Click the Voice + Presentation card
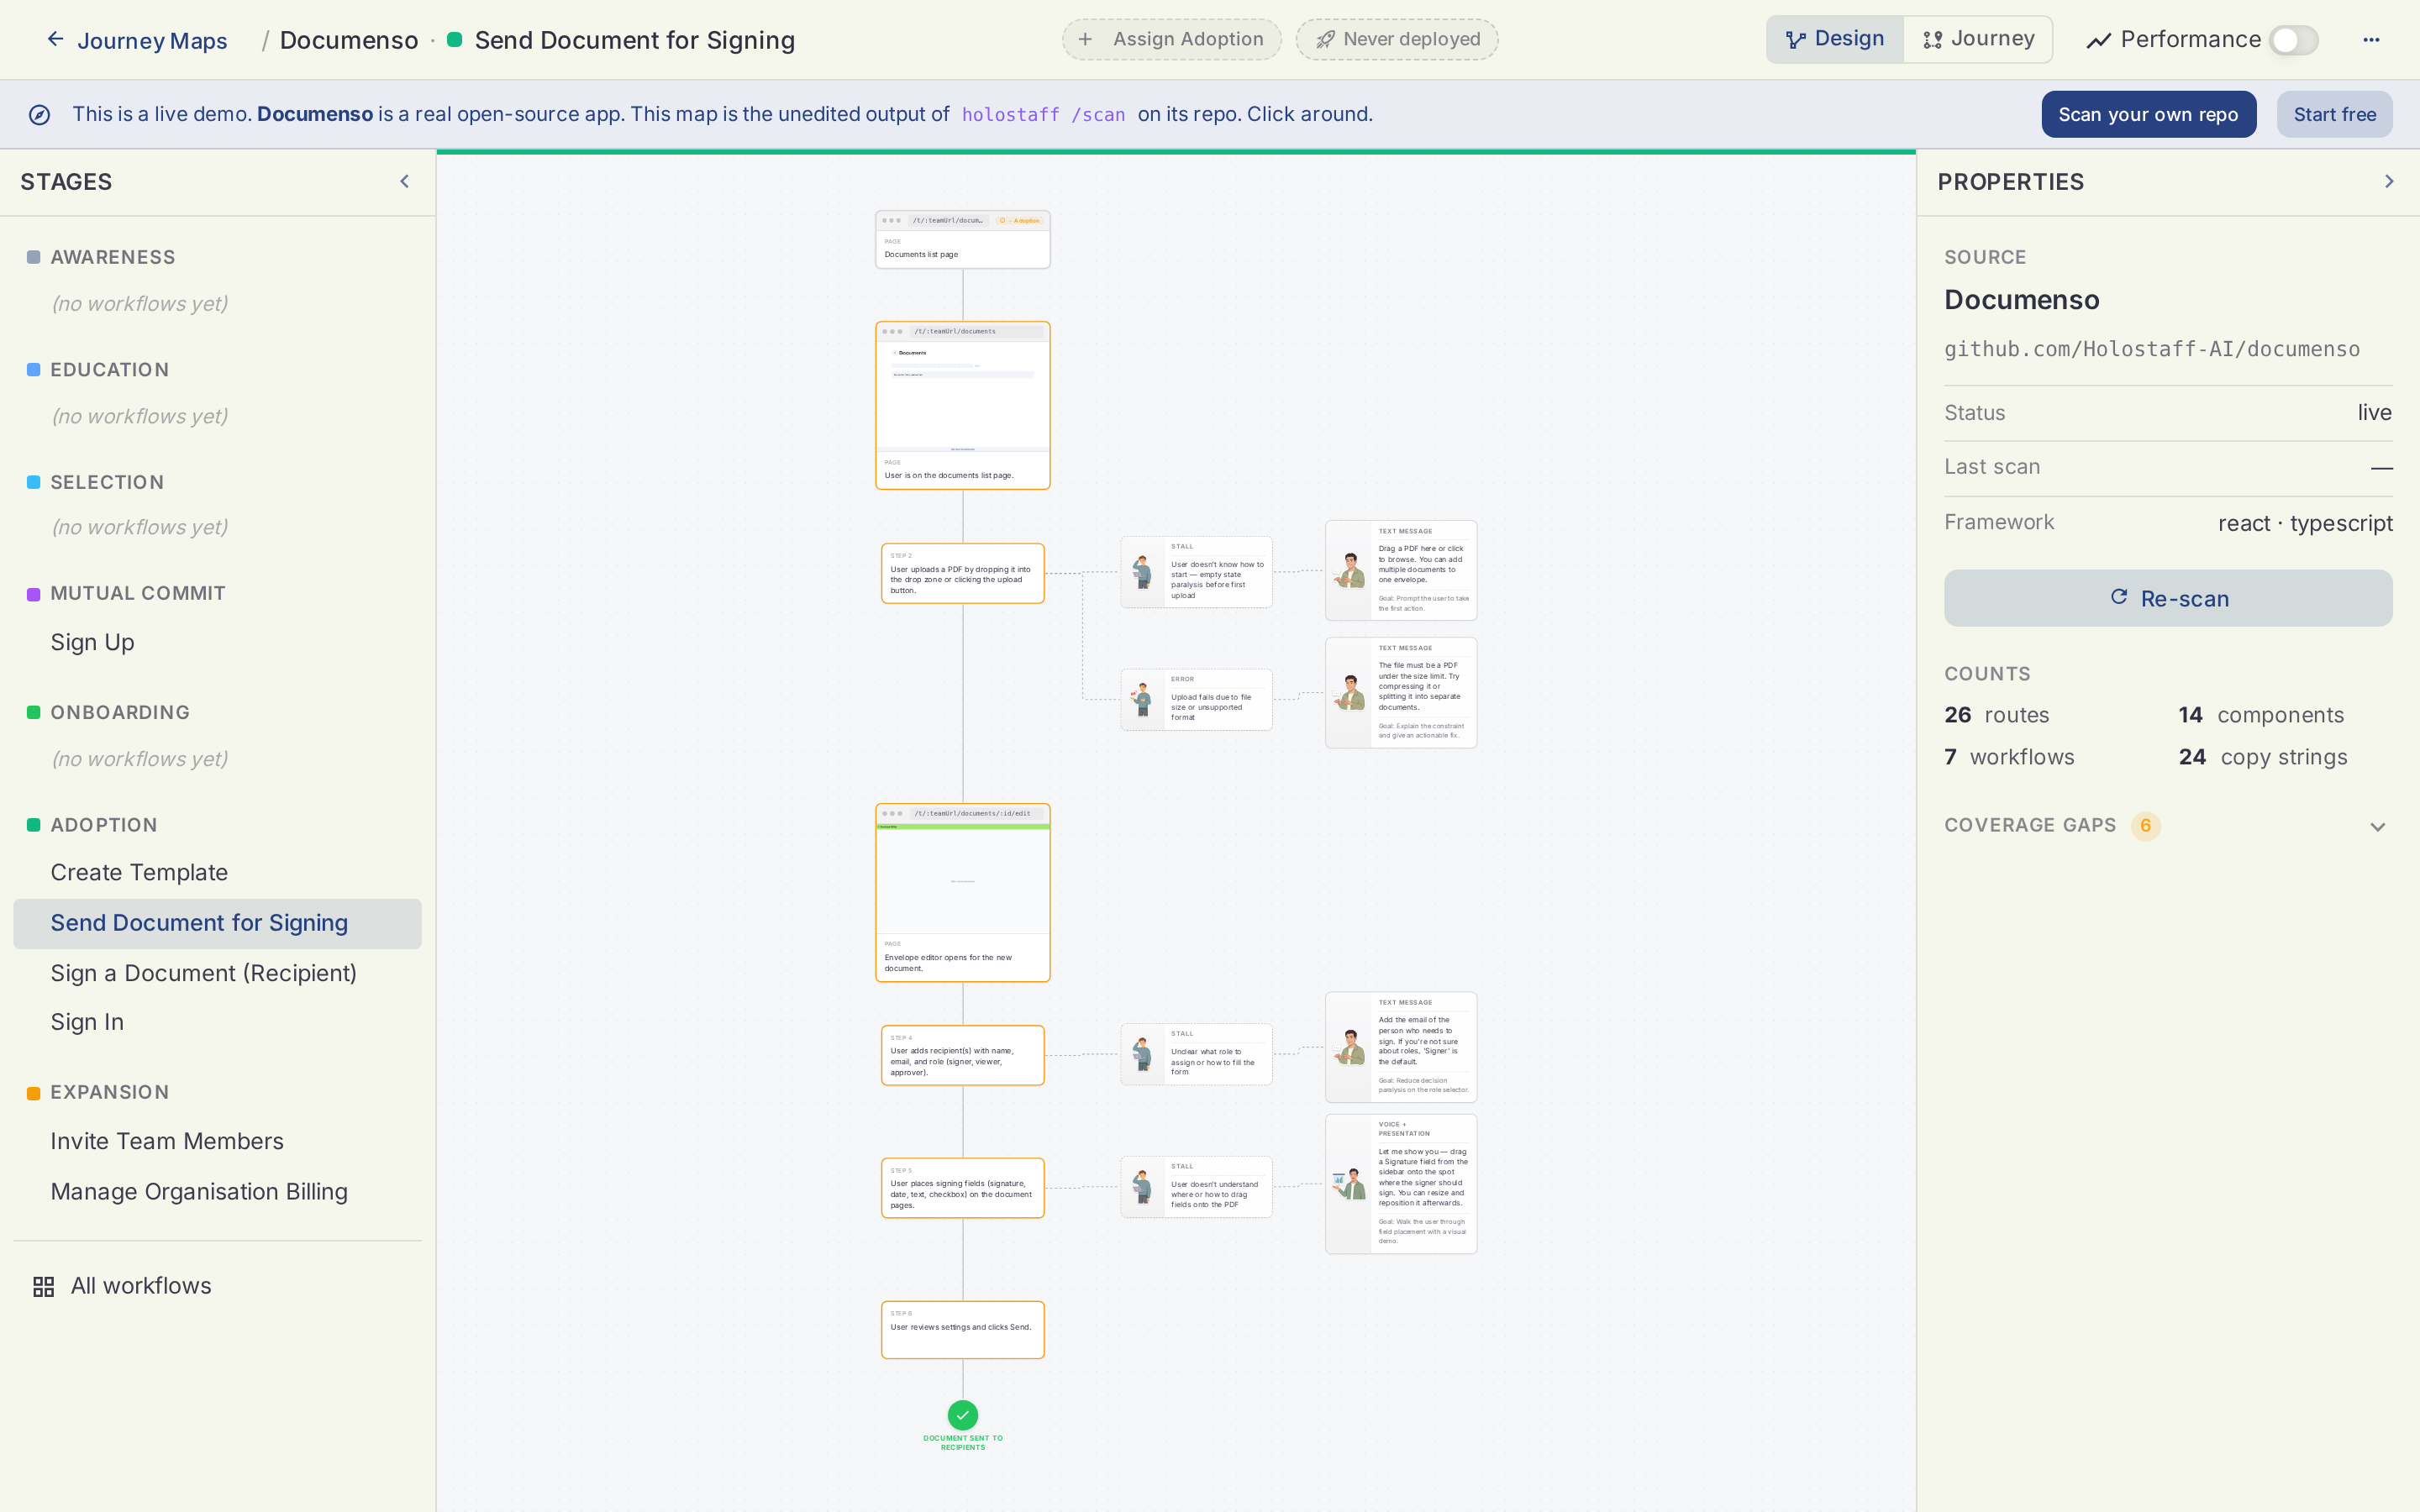The height and width of the screenshot is (1512, 2420). coord(1401,1184)
